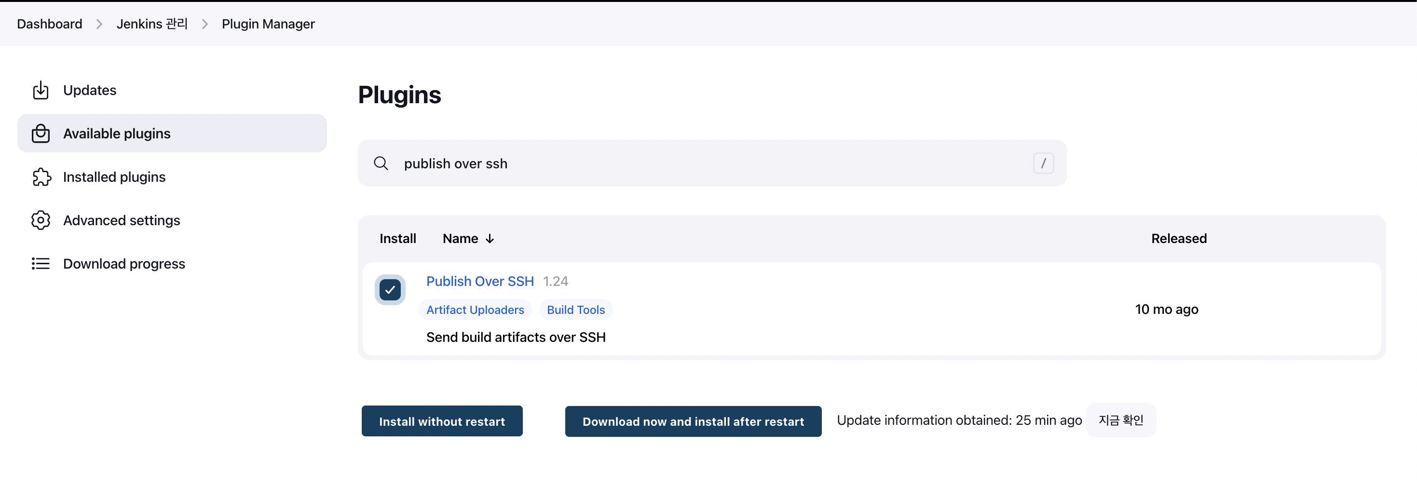The image size is (1417, 487).
Task: Click the Install column header
Action: point(398,239)
